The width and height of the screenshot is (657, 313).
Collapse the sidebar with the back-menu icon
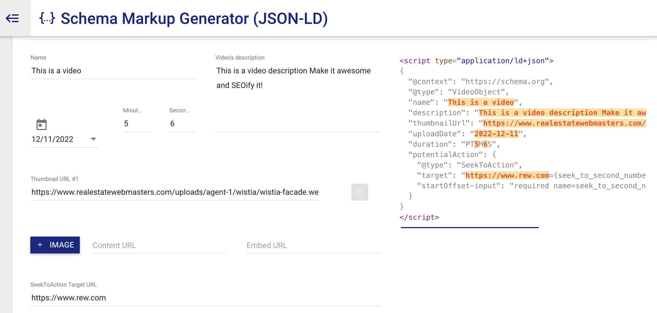[x=12, y=18]
